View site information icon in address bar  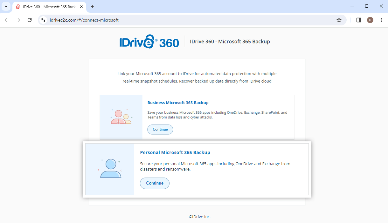tap(44, 20)
